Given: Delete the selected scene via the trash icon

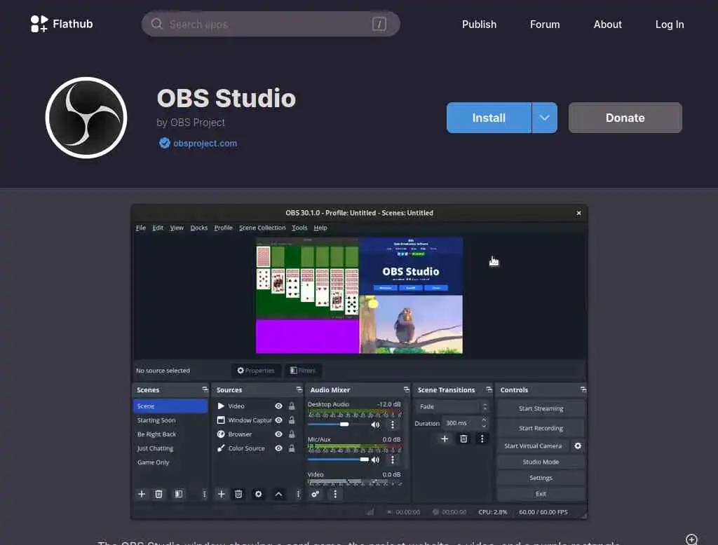Looking at the screenshot, I should click(158, 494).
